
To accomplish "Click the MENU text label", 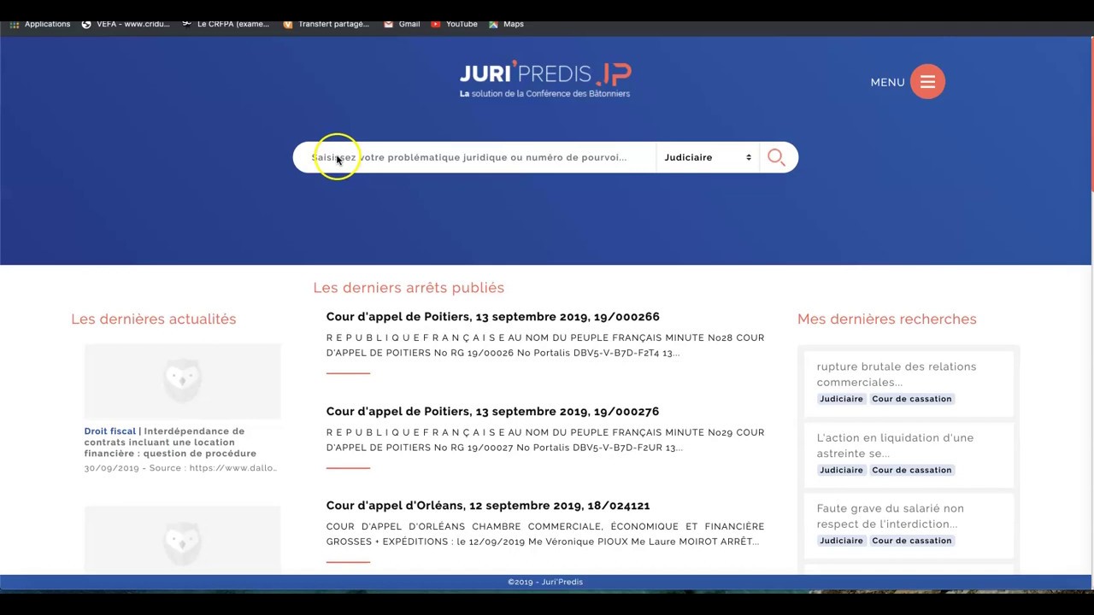I will pos(887,82).
